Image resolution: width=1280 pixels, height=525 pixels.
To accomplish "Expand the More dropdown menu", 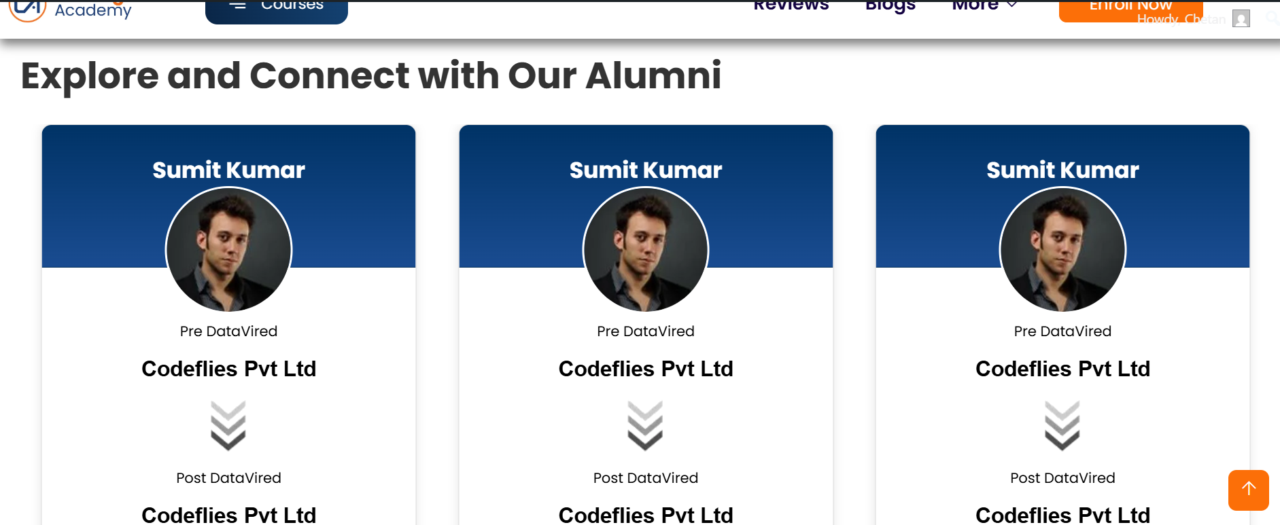I will pos(975,6).
